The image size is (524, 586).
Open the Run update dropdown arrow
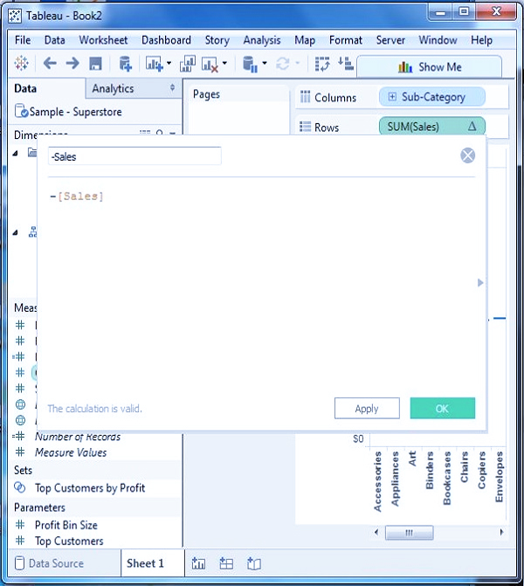[x=298, y=63]
